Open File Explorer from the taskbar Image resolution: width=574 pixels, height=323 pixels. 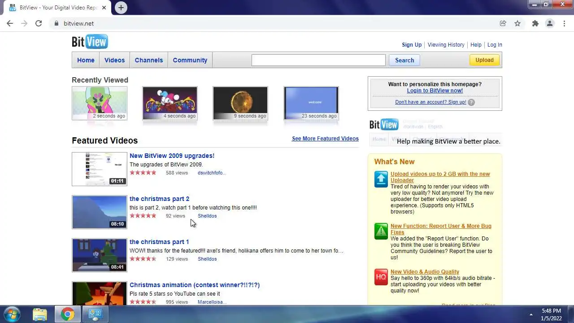40,314
